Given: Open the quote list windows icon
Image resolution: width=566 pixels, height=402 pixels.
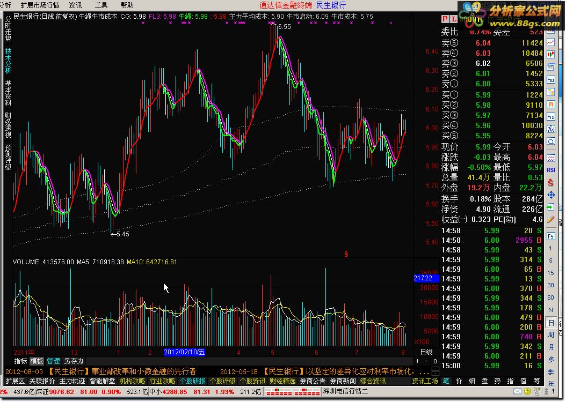Looking at the screenshot, I should point(551,68).
